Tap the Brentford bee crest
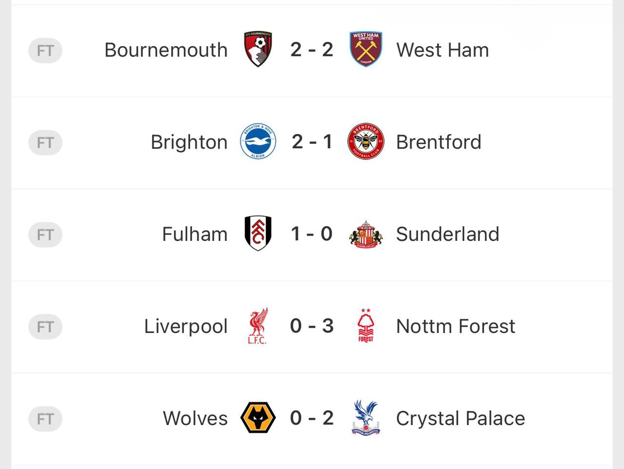Image resolution: width=624 pixels, height=469 pixels. click(366, 141)
